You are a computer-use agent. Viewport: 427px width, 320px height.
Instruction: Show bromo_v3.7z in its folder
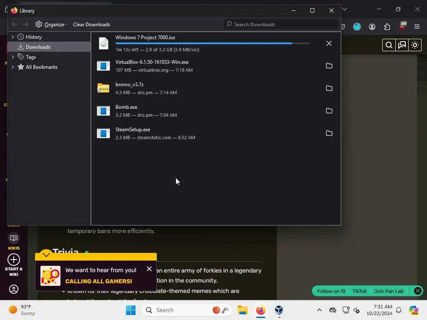329,88
